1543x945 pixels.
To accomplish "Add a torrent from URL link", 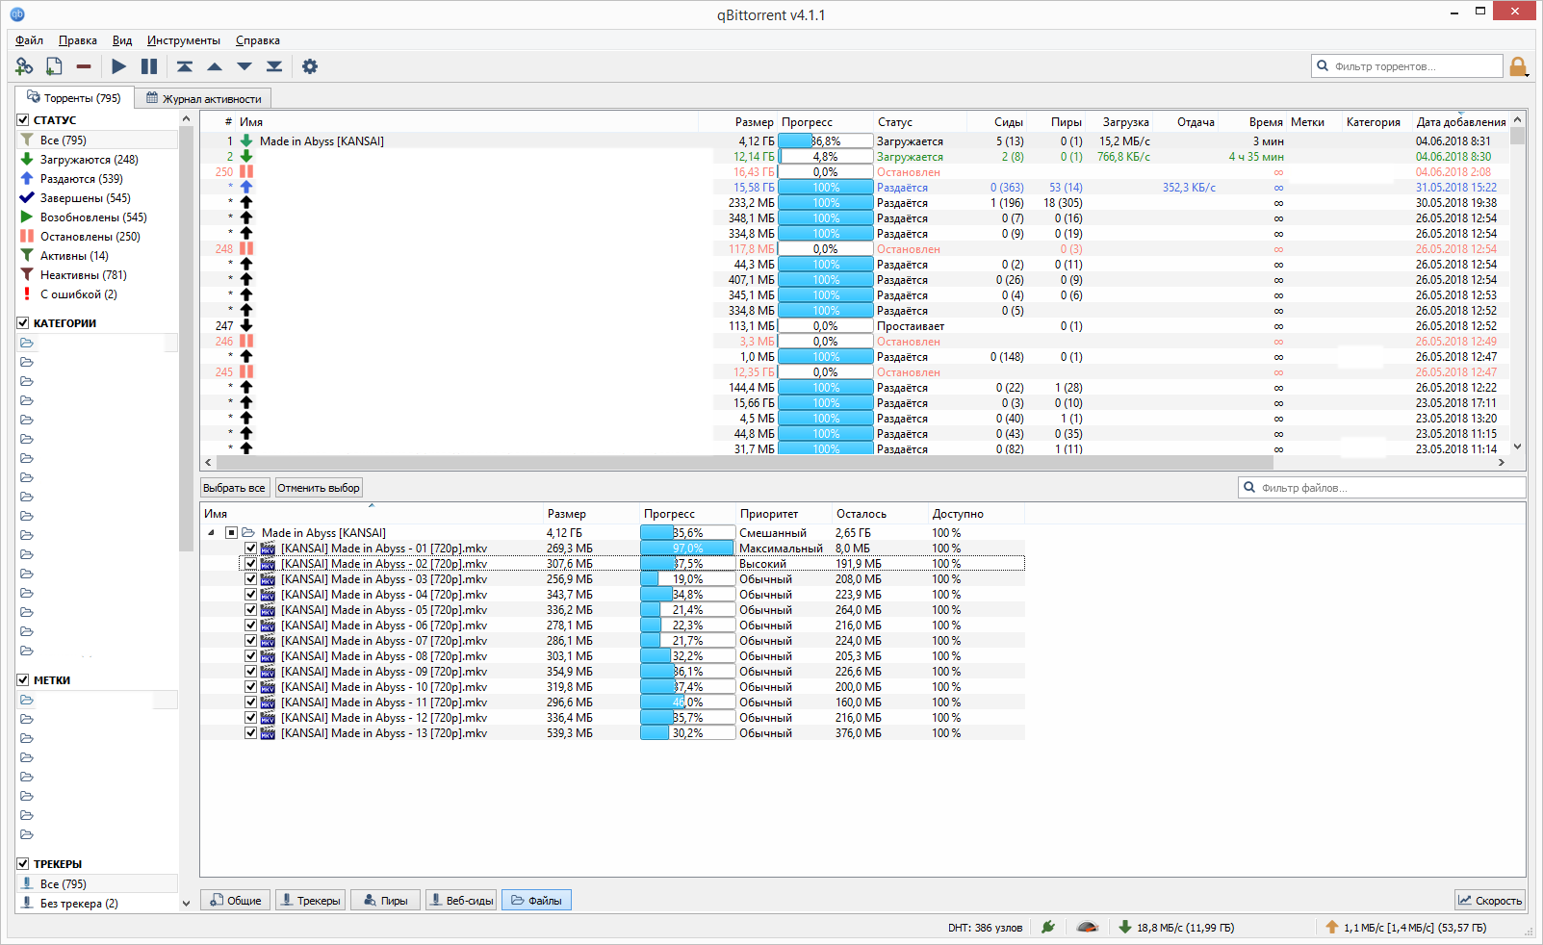I will tap(23, 65).
